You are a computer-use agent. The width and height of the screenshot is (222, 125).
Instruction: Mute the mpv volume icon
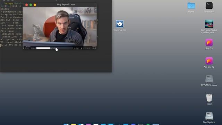[93, 48]
